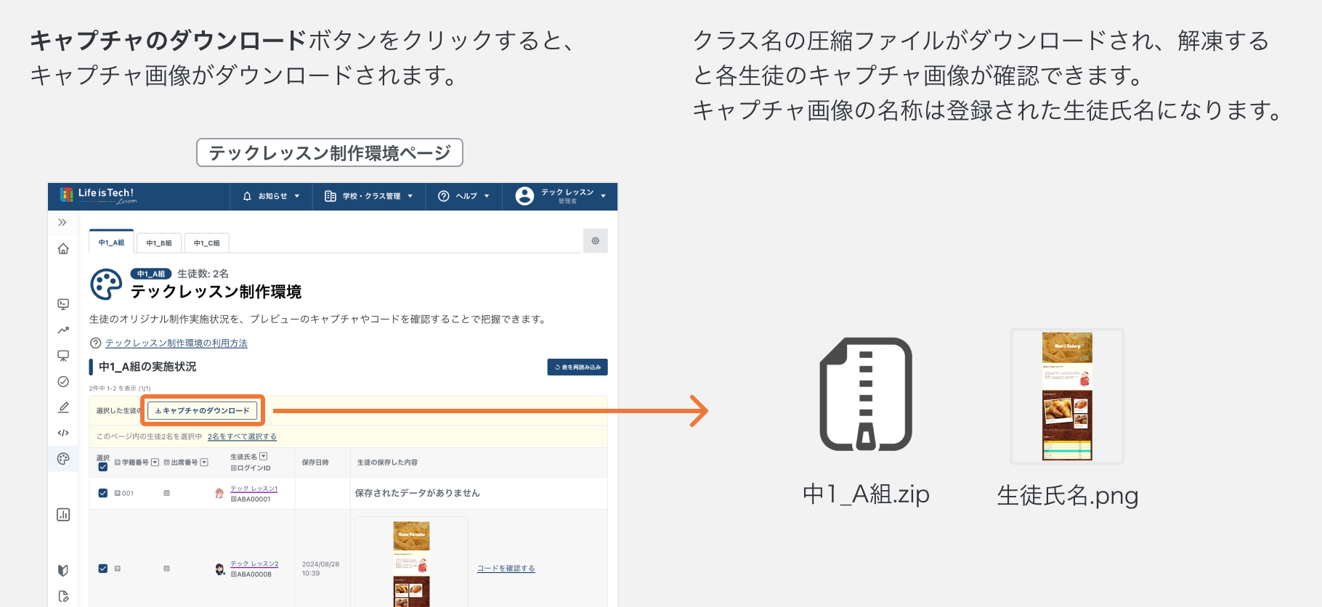Switch to the 中1_B組 tab

pos(159,243)
